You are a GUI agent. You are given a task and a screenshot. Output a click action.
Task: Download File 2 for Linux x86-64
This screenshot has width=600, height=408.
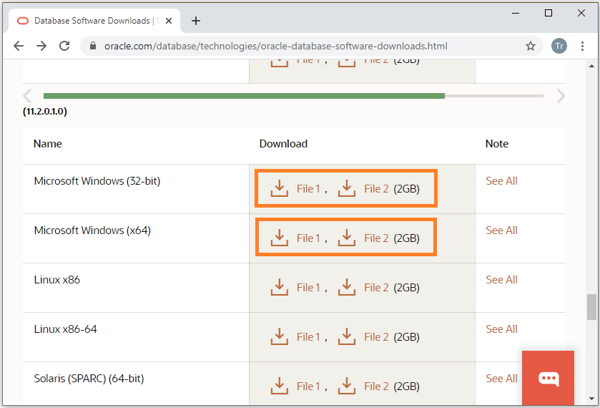pyautogui.click(x=376, y=337)
